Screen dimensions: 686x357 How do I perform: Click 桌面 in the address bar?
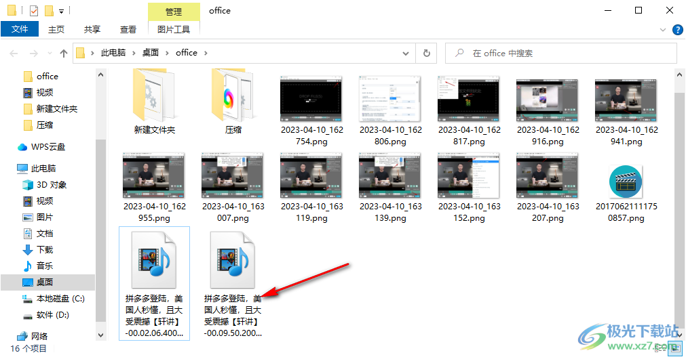pos(151,53)
